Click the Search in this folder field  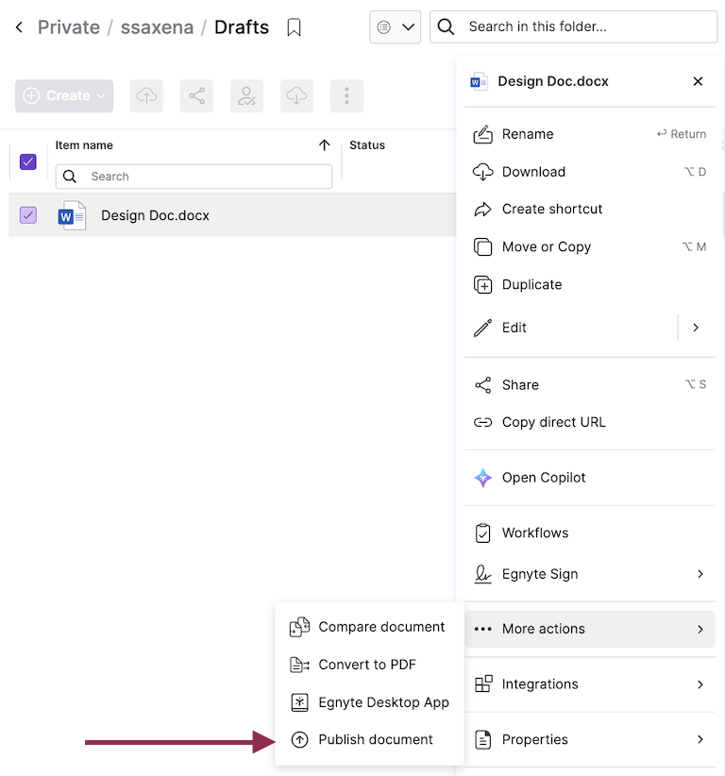point(585,27)
